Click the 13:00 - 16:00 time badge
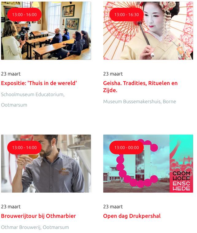197x233 pixels. pos(25,14)
